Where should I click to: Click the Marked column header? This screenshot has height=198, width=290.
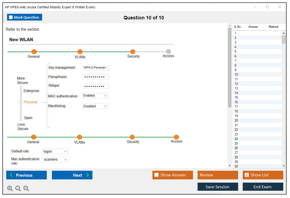pyautogui.click(x=273, y=27)
